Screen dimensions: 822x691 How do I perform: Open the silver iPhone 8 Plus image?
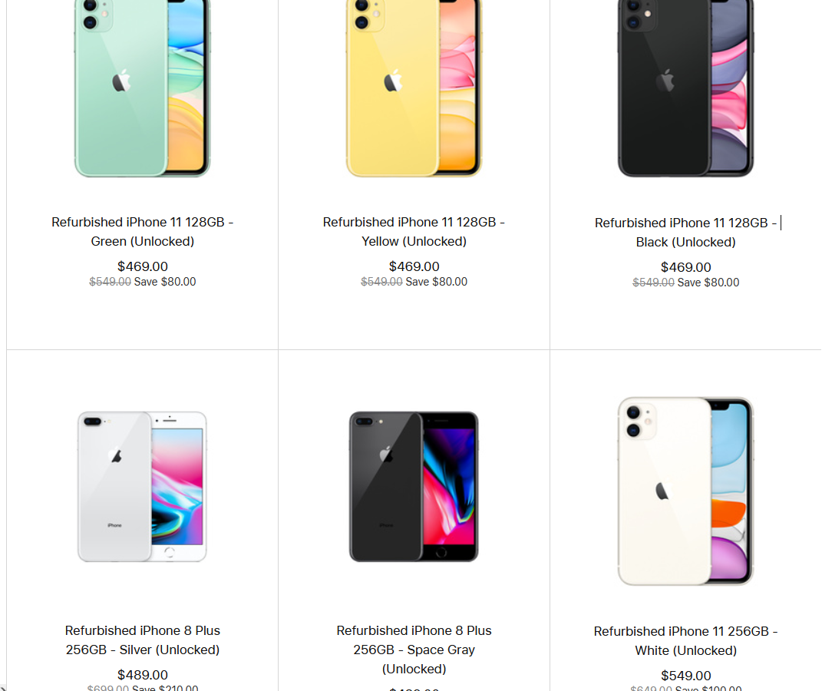click(142, 487)
